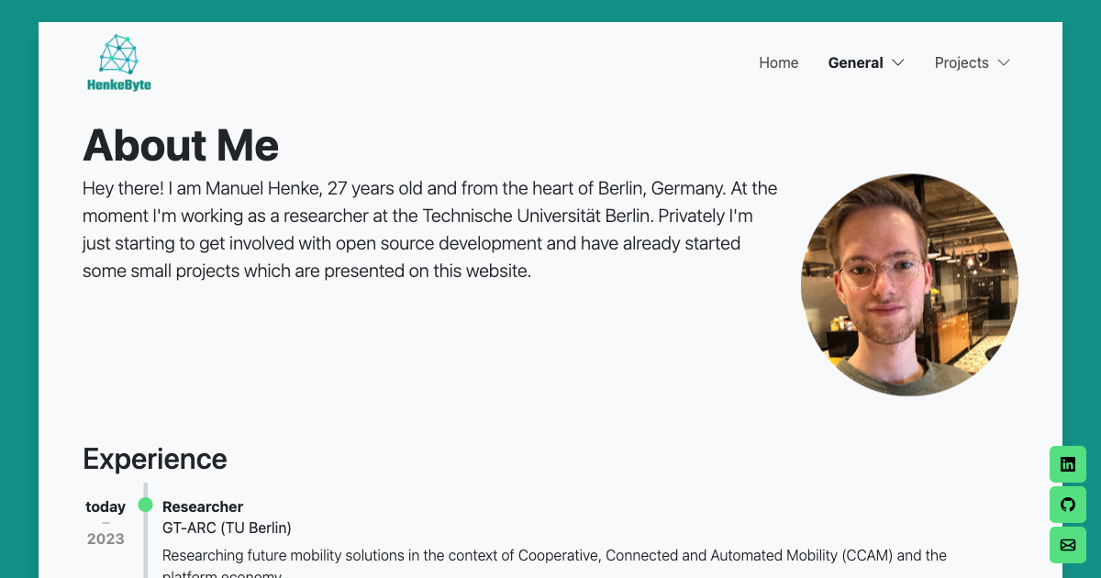Click the HenkeByte network logo graphic
The image size is (1101, 578).
(118, 54)
